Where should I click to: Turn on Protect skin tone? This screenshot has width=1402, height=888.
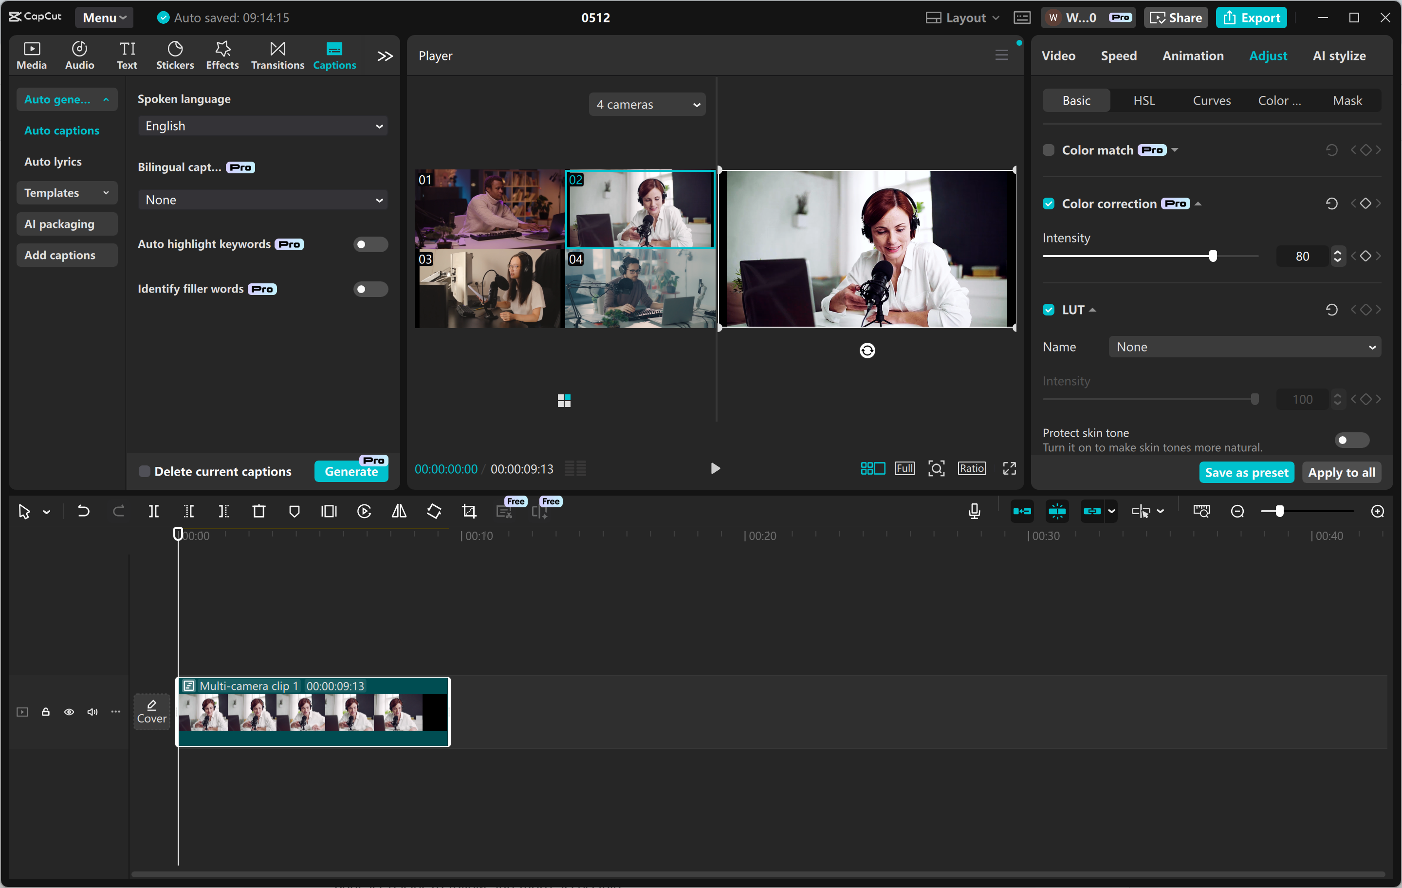(1351, 440)
